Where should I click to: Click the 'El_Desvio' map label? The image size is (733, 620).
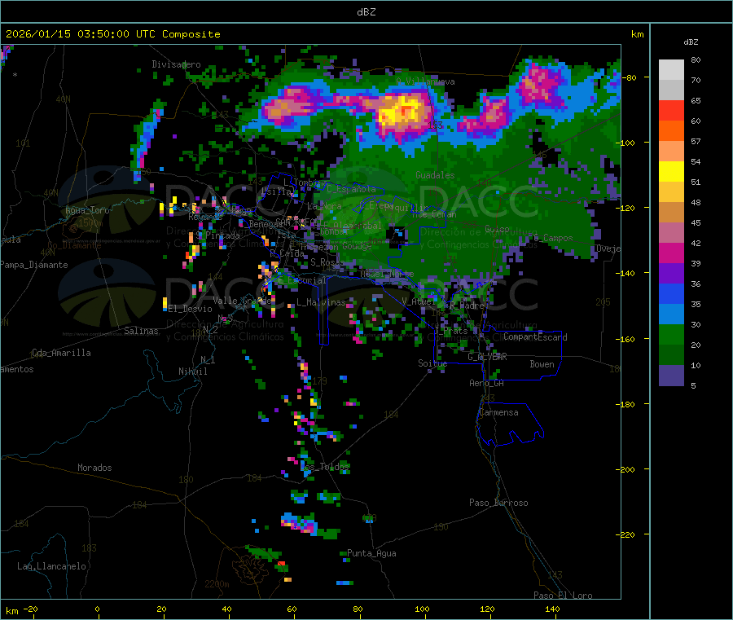coord(191,309)
